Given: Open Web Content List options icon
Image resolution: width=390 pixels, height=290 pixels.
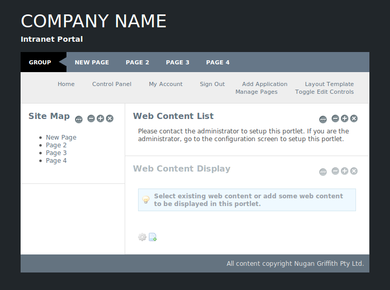Looking at the screenshot, I should (323, 120).
